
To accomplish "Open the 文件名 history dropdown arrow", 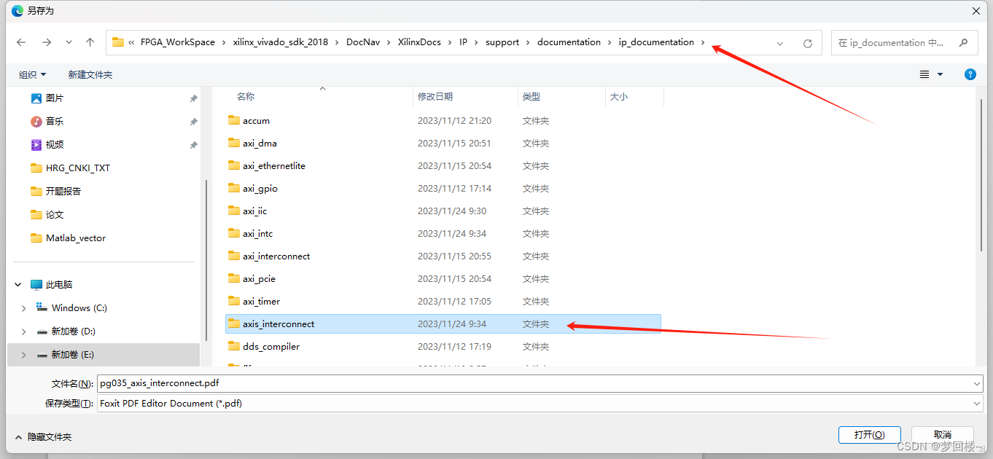I will [x=976, y=382].
